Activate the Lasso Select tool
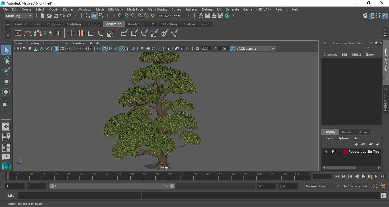The image size is (389, 207). pyautogui.click(x=6, y=60)
